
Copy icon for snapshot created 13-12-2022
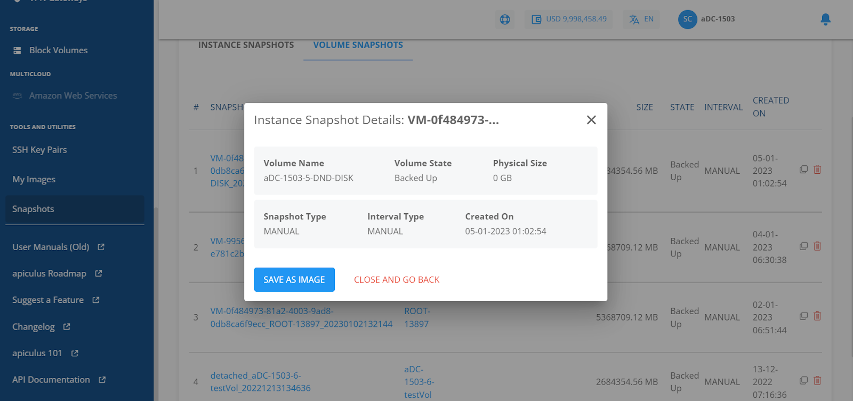[803, 381]
